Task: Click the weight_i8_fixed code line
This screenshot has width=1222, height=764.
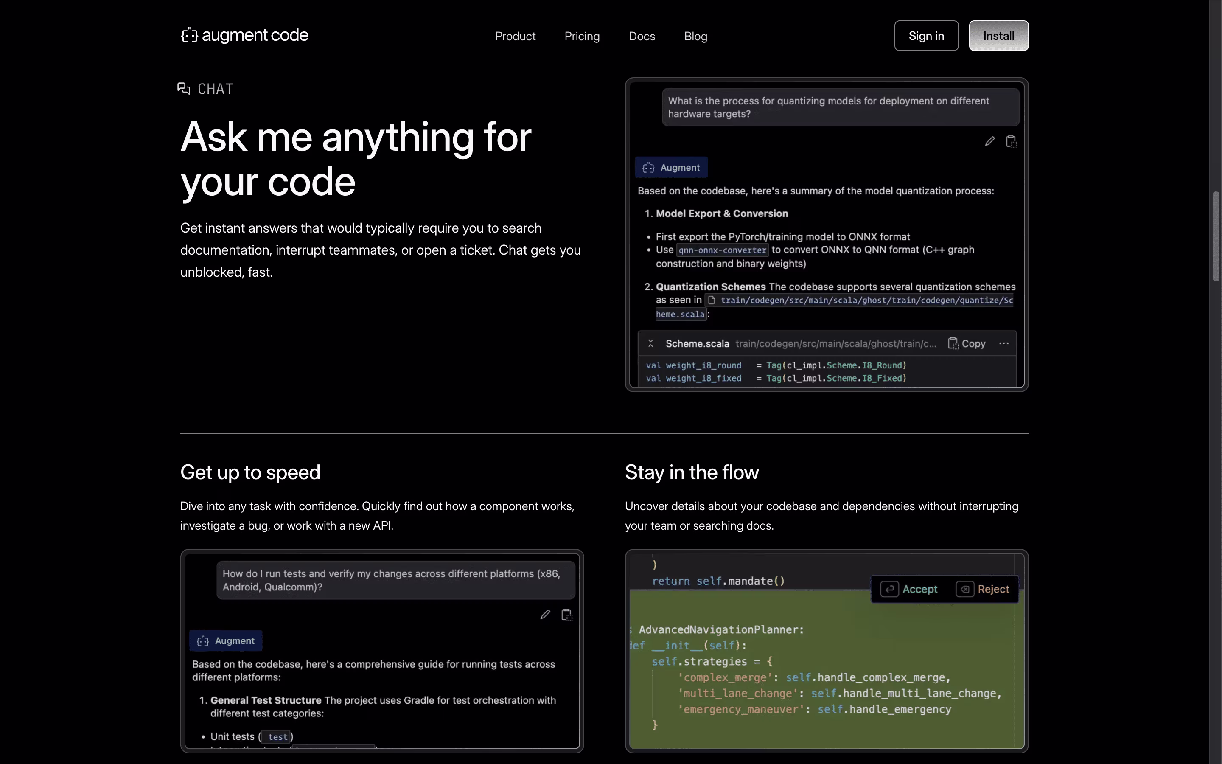Action: coord(776,379)
